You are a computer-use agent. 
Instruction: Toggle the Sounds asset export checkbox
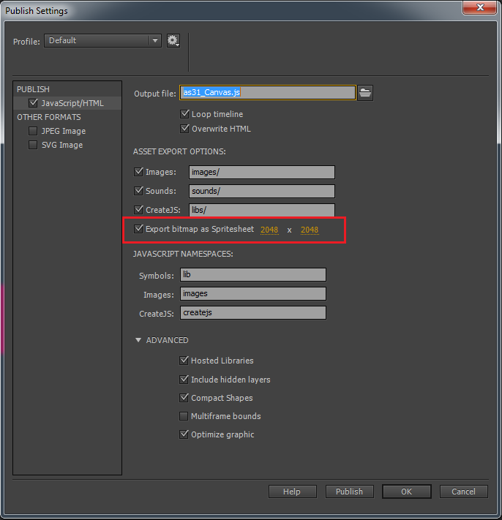(138, 191)
